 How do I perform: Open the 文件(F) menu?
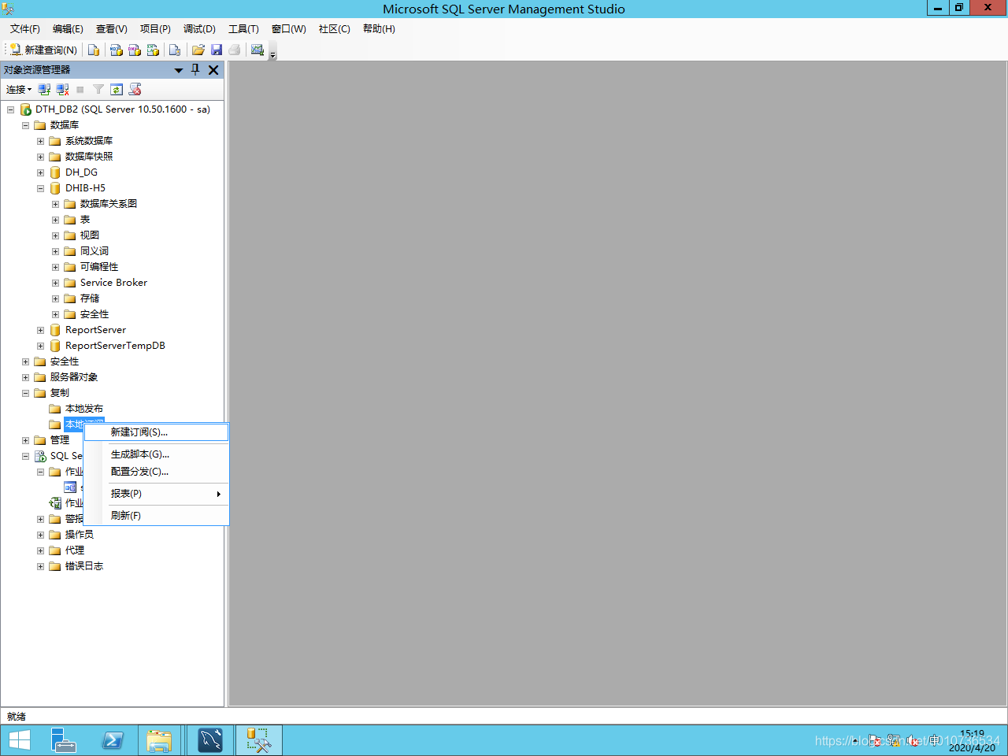(x=25, y=29)
